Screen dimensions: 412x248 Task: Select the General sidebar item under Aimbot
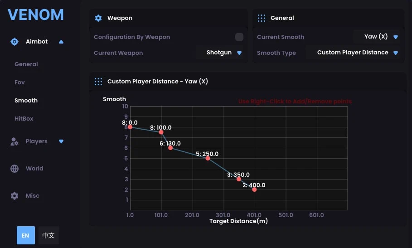pyautogui.click(x=26, y=64)
